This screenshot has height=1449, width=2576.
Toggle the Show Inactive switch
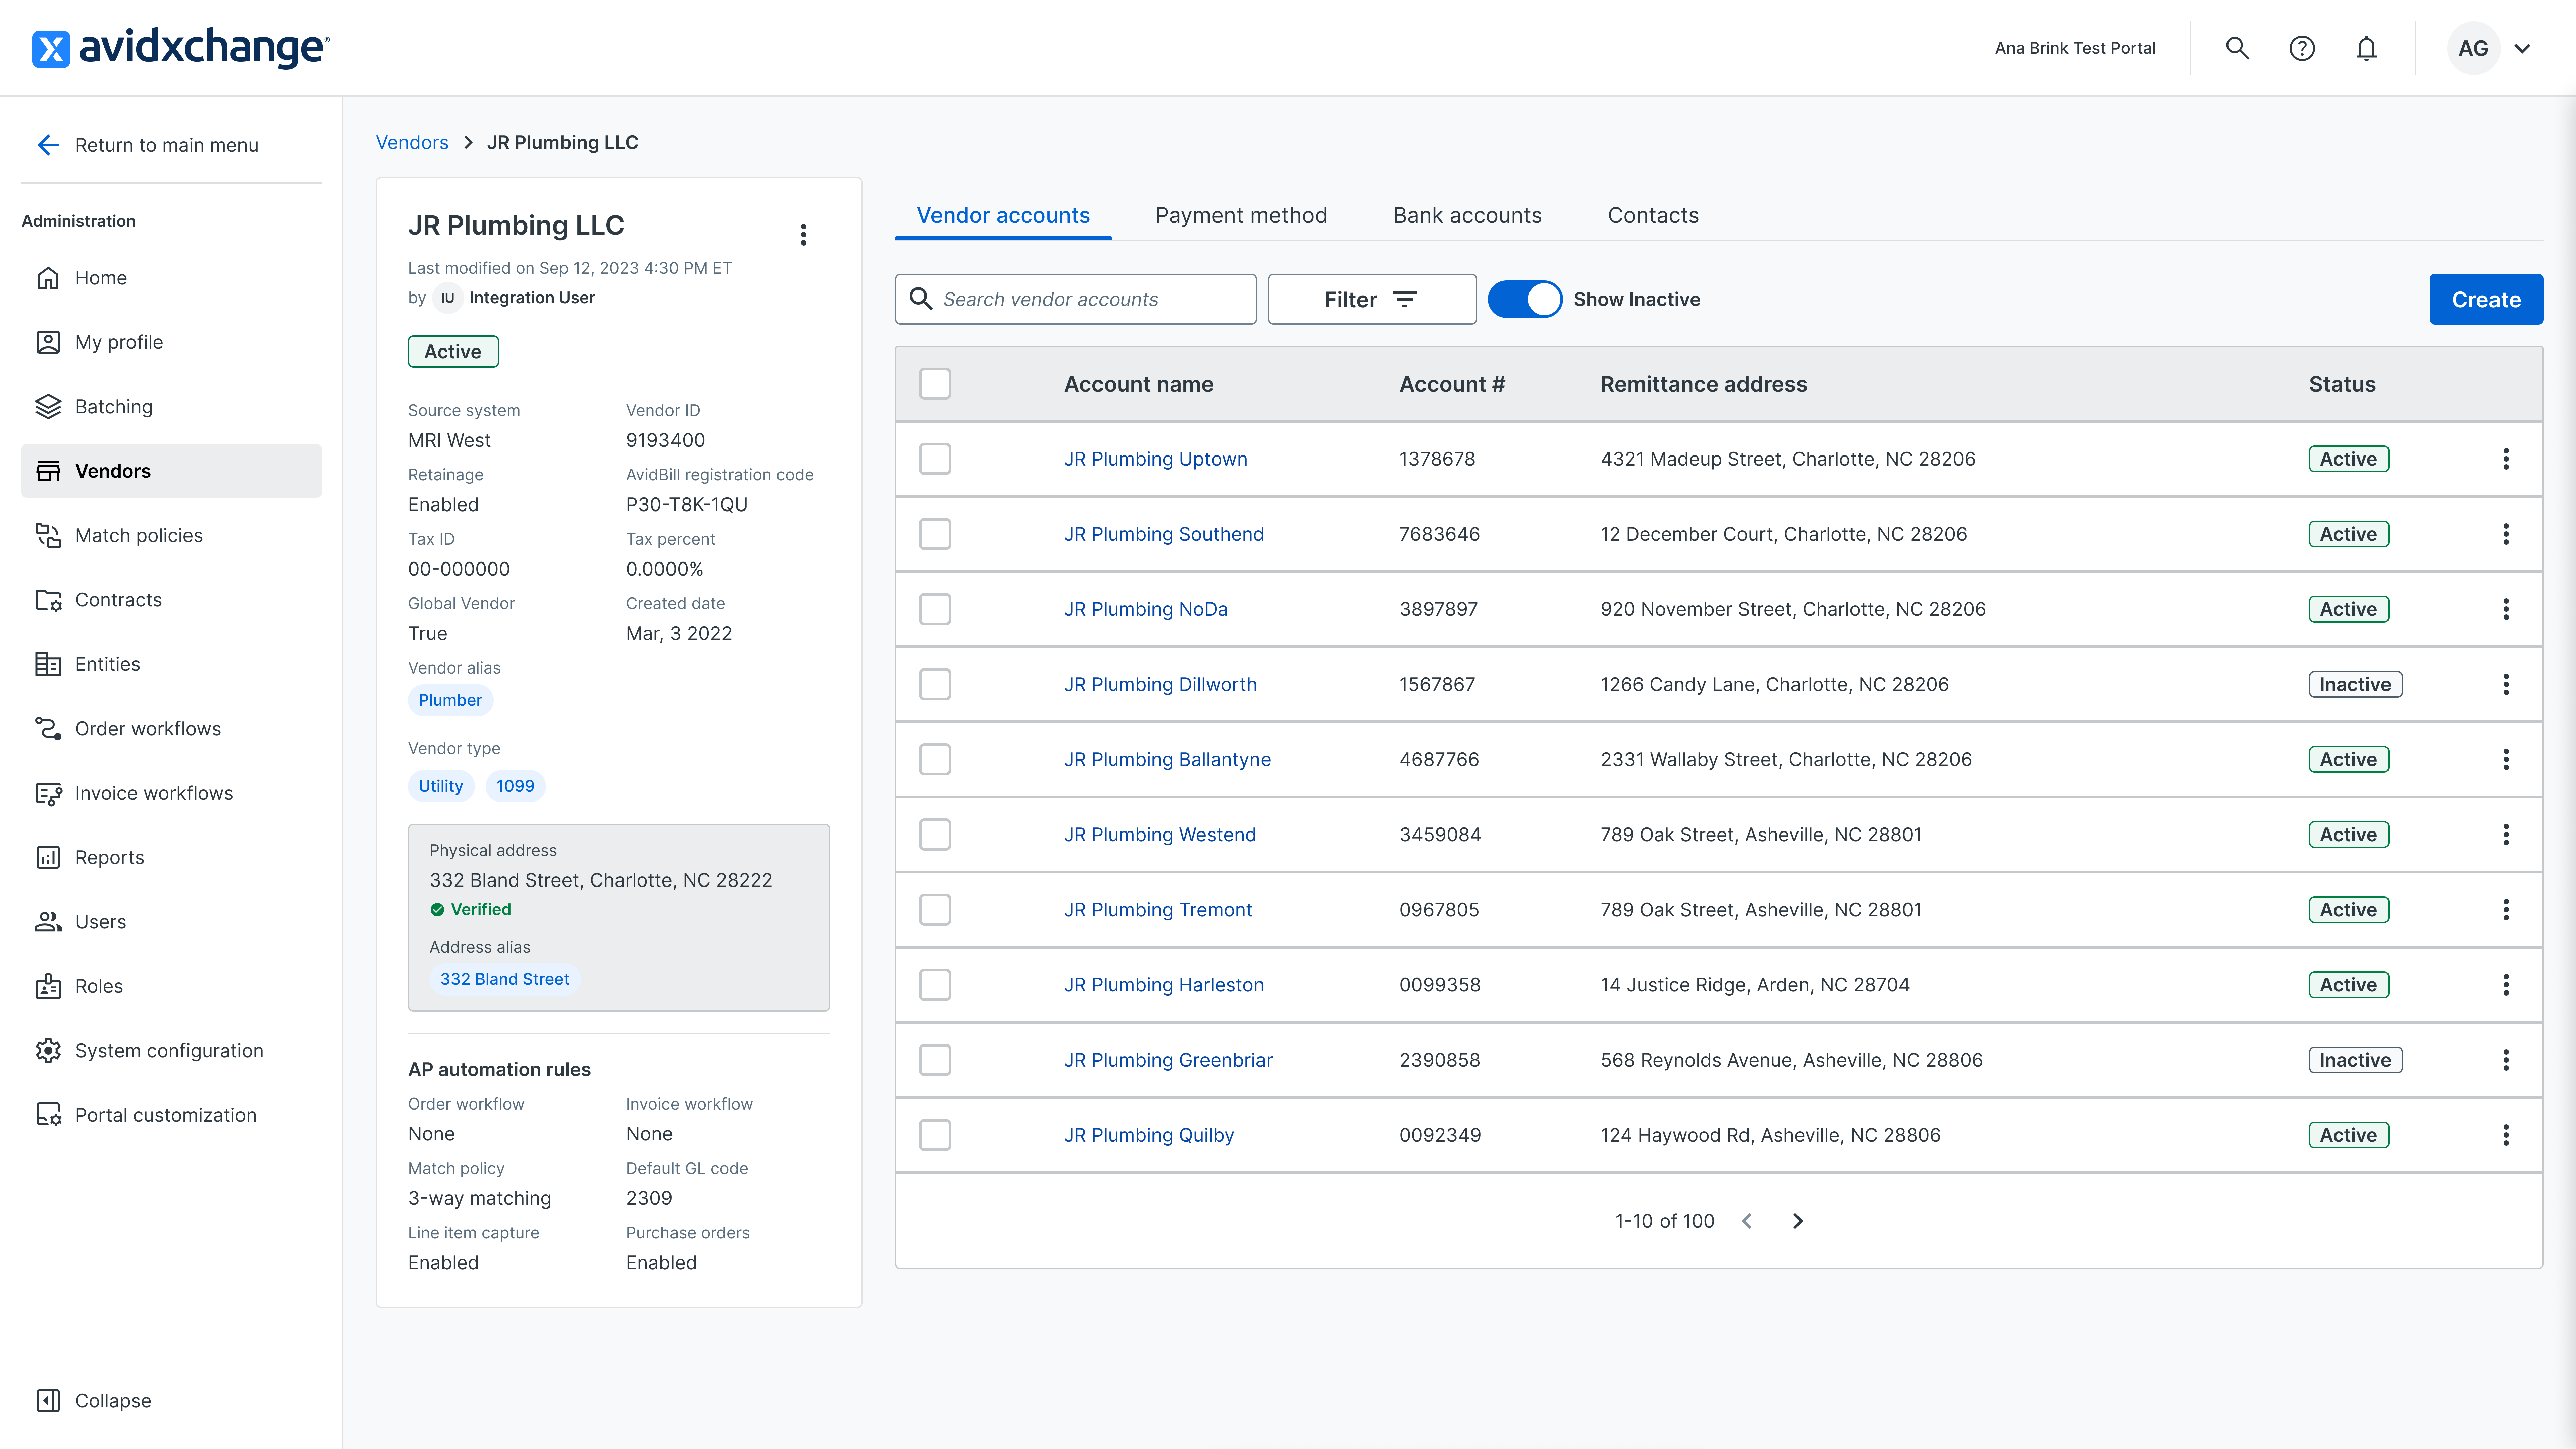pos(1525,299)
